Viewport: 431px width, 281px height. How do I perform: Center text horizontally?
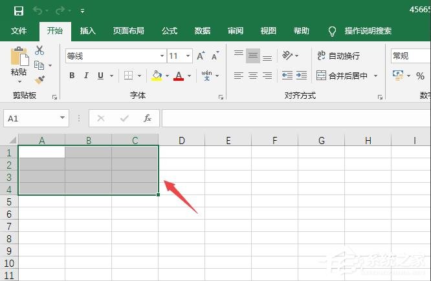[x=253, y=76]
